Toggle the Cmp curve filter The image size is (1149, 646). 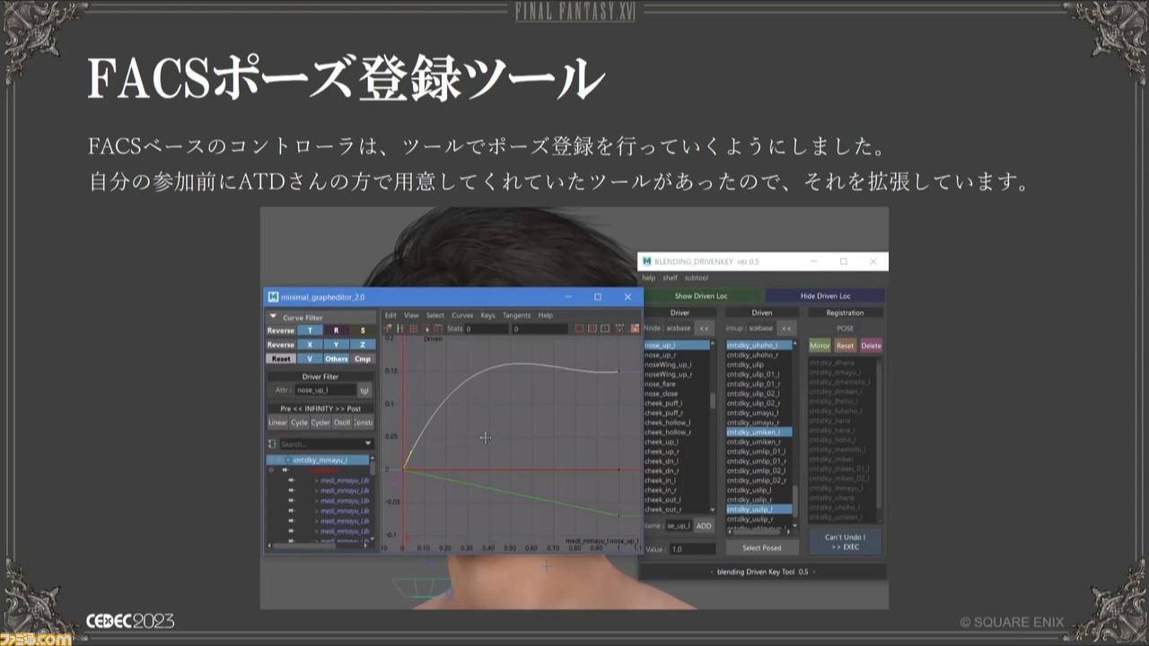pyautogui.click(x=363, y=359)
